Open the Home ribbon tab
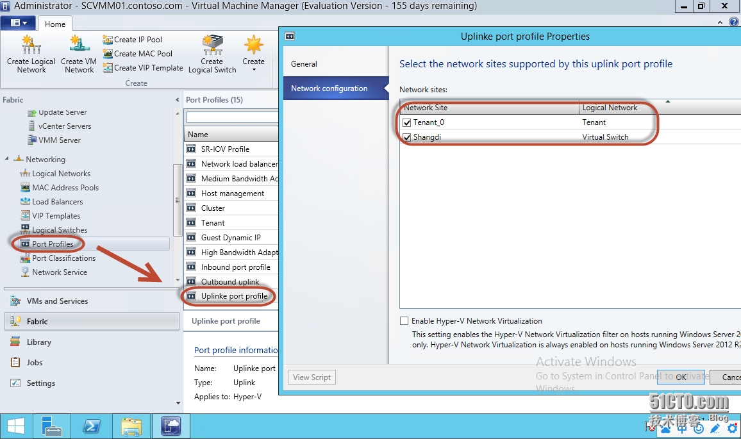 tap(55, 24)
